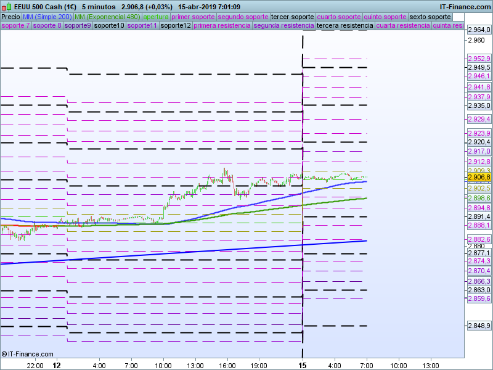This screenshot has height=370, width=493.
Task: Select the 2.929,4 price label
Action: point(479,119)
